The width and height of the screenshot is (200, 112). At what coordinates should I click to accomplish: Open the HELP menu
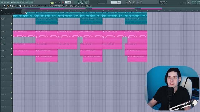coord(32,2)
